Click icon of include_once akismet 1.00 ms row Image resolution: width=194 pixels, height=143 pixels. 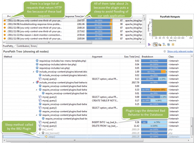click(x=37, y=71)
